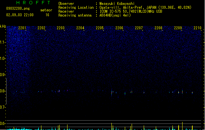The image size is (205, 130).
Task: Click the HROFFT title text
Action: click(33, 3)
